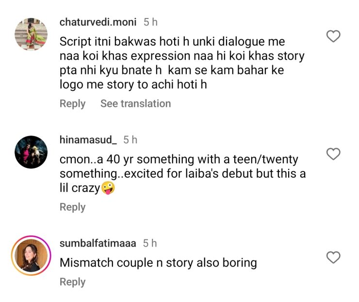Click the crazy face emoji in hinamasud_'s comment

[108, 188]
